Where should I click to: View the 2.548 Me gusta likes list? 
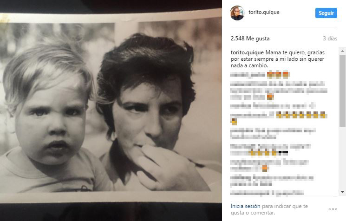tap(250, 39)
